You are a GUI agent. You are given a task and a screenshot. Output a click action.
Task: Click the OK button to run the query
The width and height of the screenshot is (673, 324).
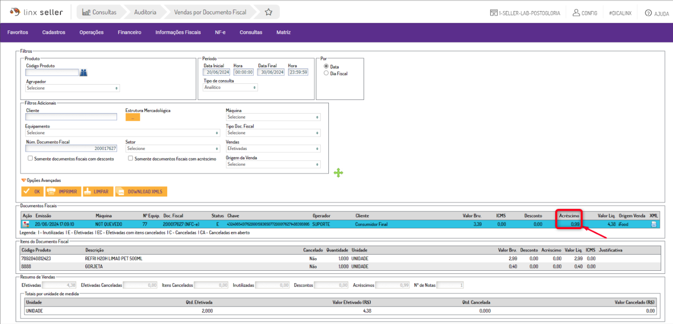pyautogui.click(x=32, y=192)
